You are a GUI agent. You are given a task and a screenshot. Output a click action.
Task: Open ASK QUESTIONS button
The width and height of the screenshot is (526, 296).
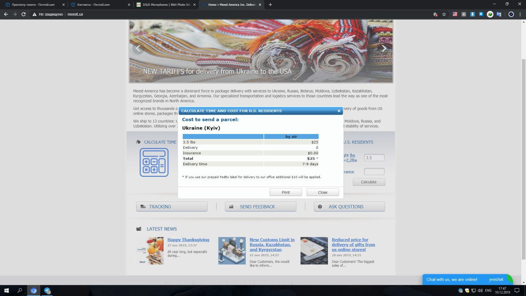[x=349, y=206]
